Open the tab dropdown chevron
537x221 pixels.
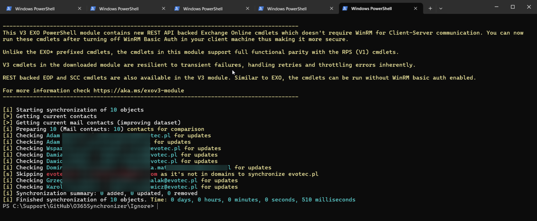[441, 8]
